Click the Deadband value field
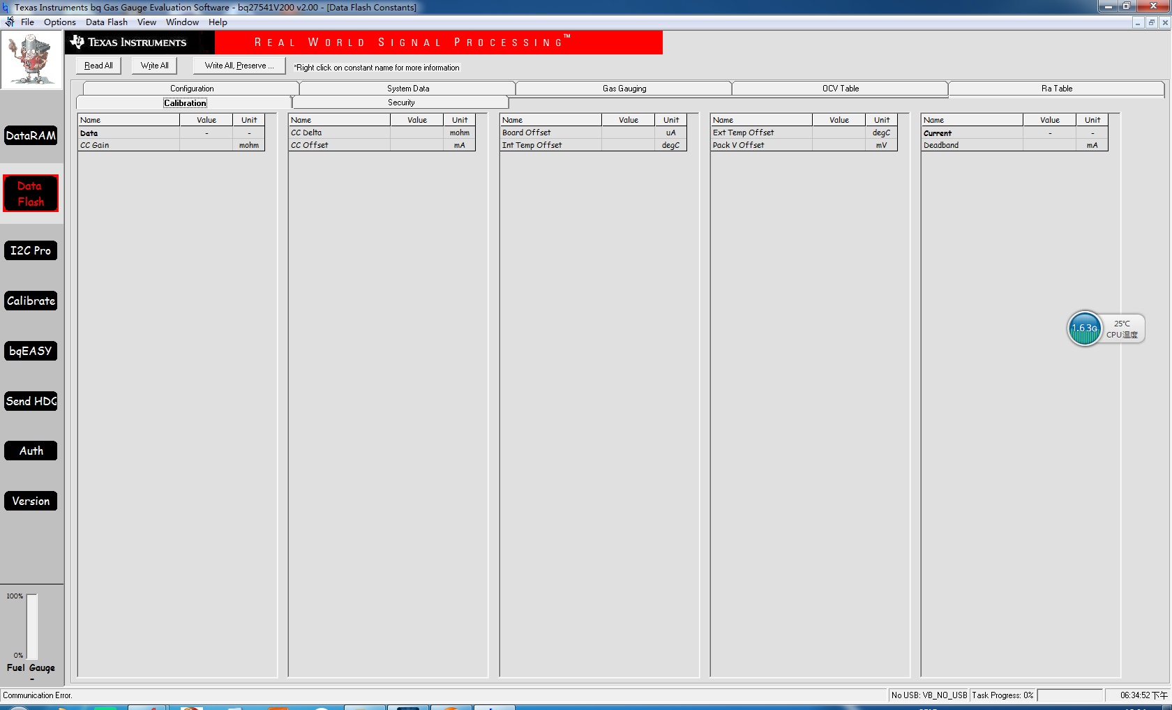Viewport: 1172px width, 710px height. 1050,145
